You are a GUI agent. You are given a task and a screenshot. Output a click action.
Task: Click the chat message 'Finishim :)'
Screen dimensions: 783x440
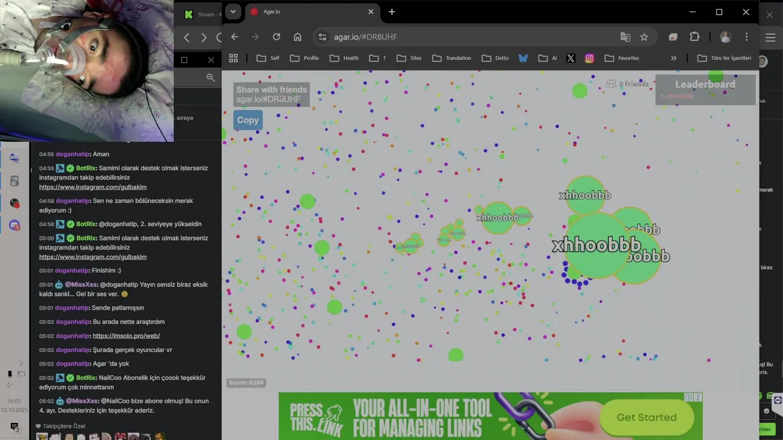click(x=106, y=271)
